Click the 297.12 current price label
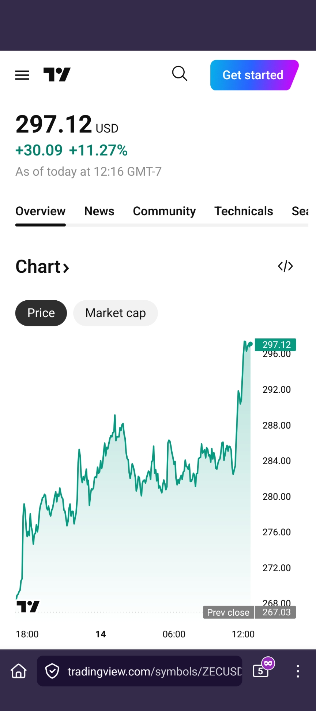Image resolution: width=316 pixels, height=711 pixels. pyautogui.click(x=276, y=345)
